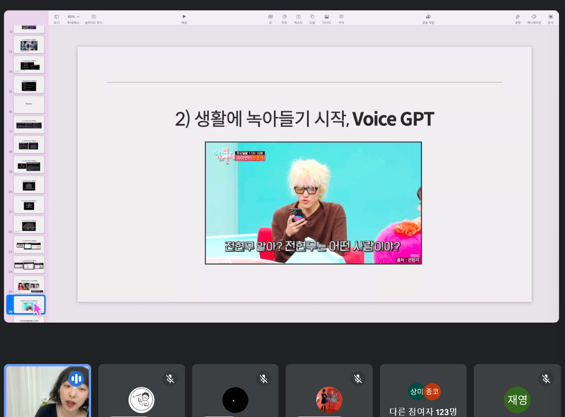Open the 보기 view options in Keynote toolbar
This screenshot has height=417, width=565.
[56, 19]
